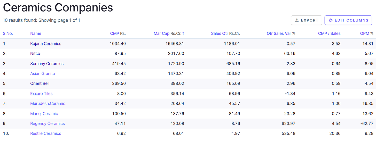
Task: Select Nitco CMP / Sales 4.63
Action: 336,54
